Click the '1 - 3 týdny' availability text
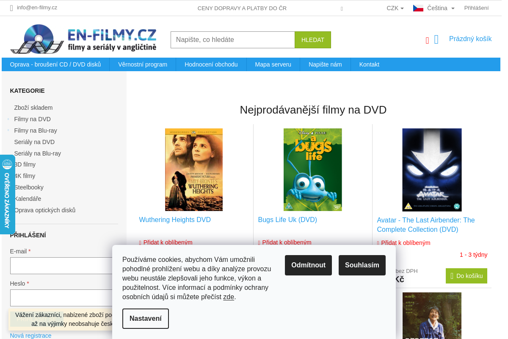 click(473, 255)
